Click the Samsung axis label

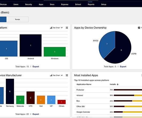point(10,106)
